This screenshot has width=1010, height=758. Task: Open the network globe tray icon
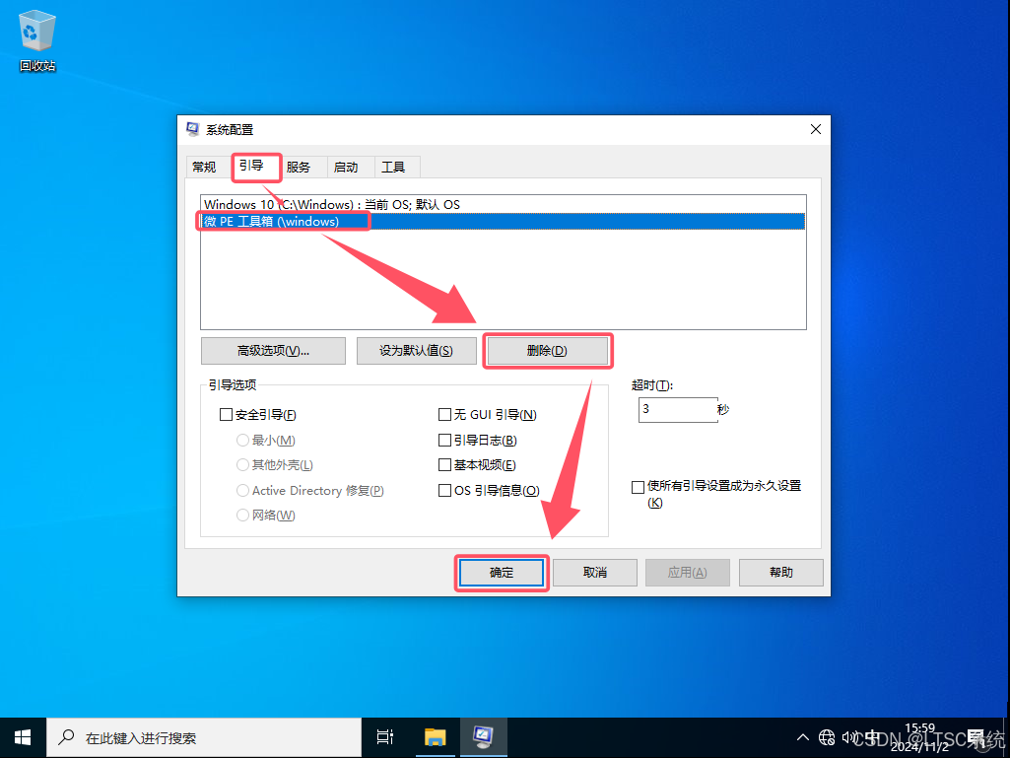827,737
